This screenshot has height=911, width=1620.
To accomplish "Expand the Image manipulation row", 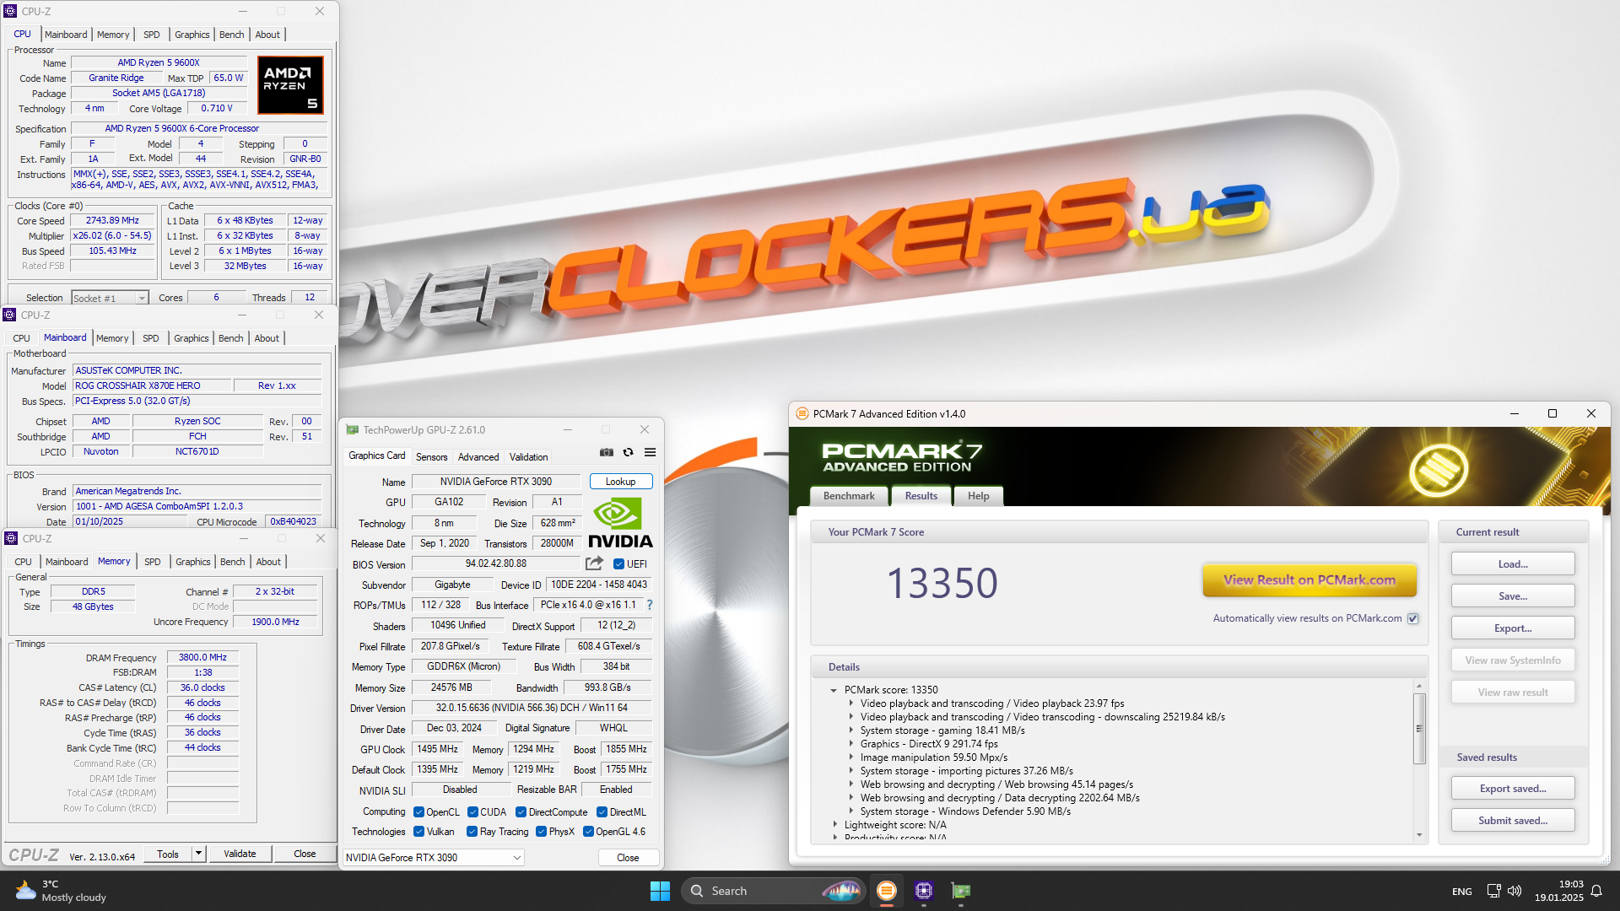I will 850,757.
